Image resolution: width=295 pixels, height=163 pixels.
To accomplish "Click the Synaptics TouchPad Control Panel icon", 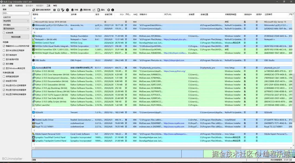I will 34,137.
